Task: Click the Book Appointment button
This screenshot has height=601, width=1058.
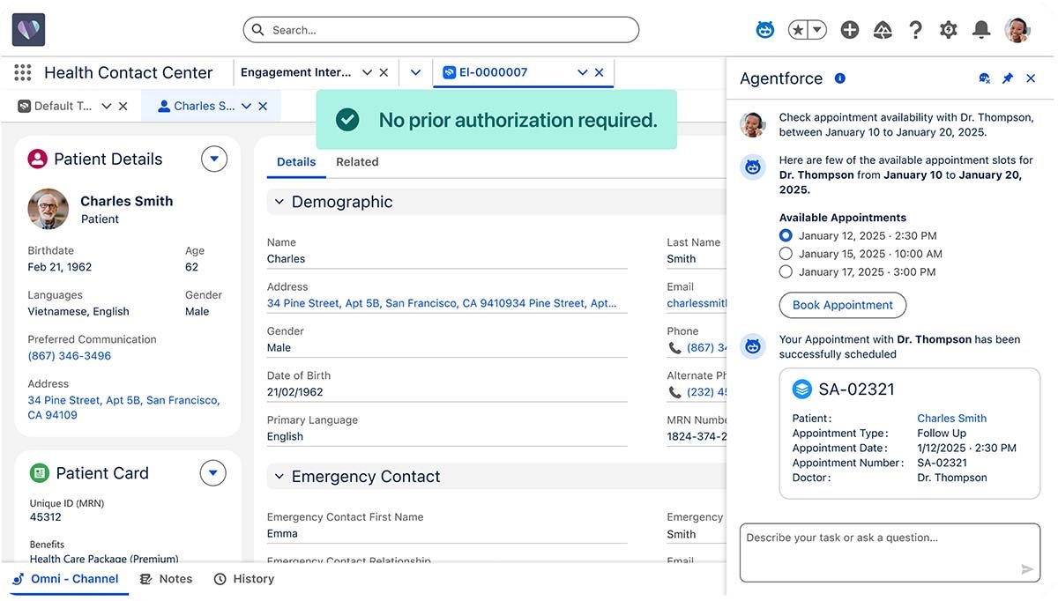Action: [842, 305]
